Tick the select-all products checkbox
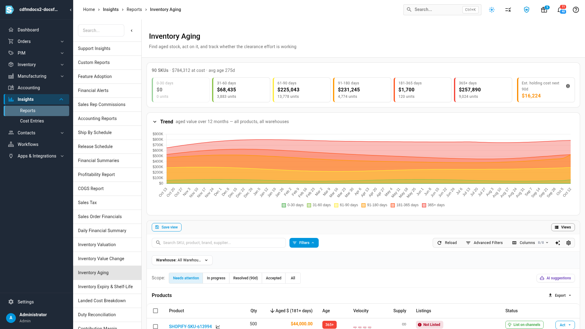The width and height of the screenshot is (585, 329). [155, 311]
